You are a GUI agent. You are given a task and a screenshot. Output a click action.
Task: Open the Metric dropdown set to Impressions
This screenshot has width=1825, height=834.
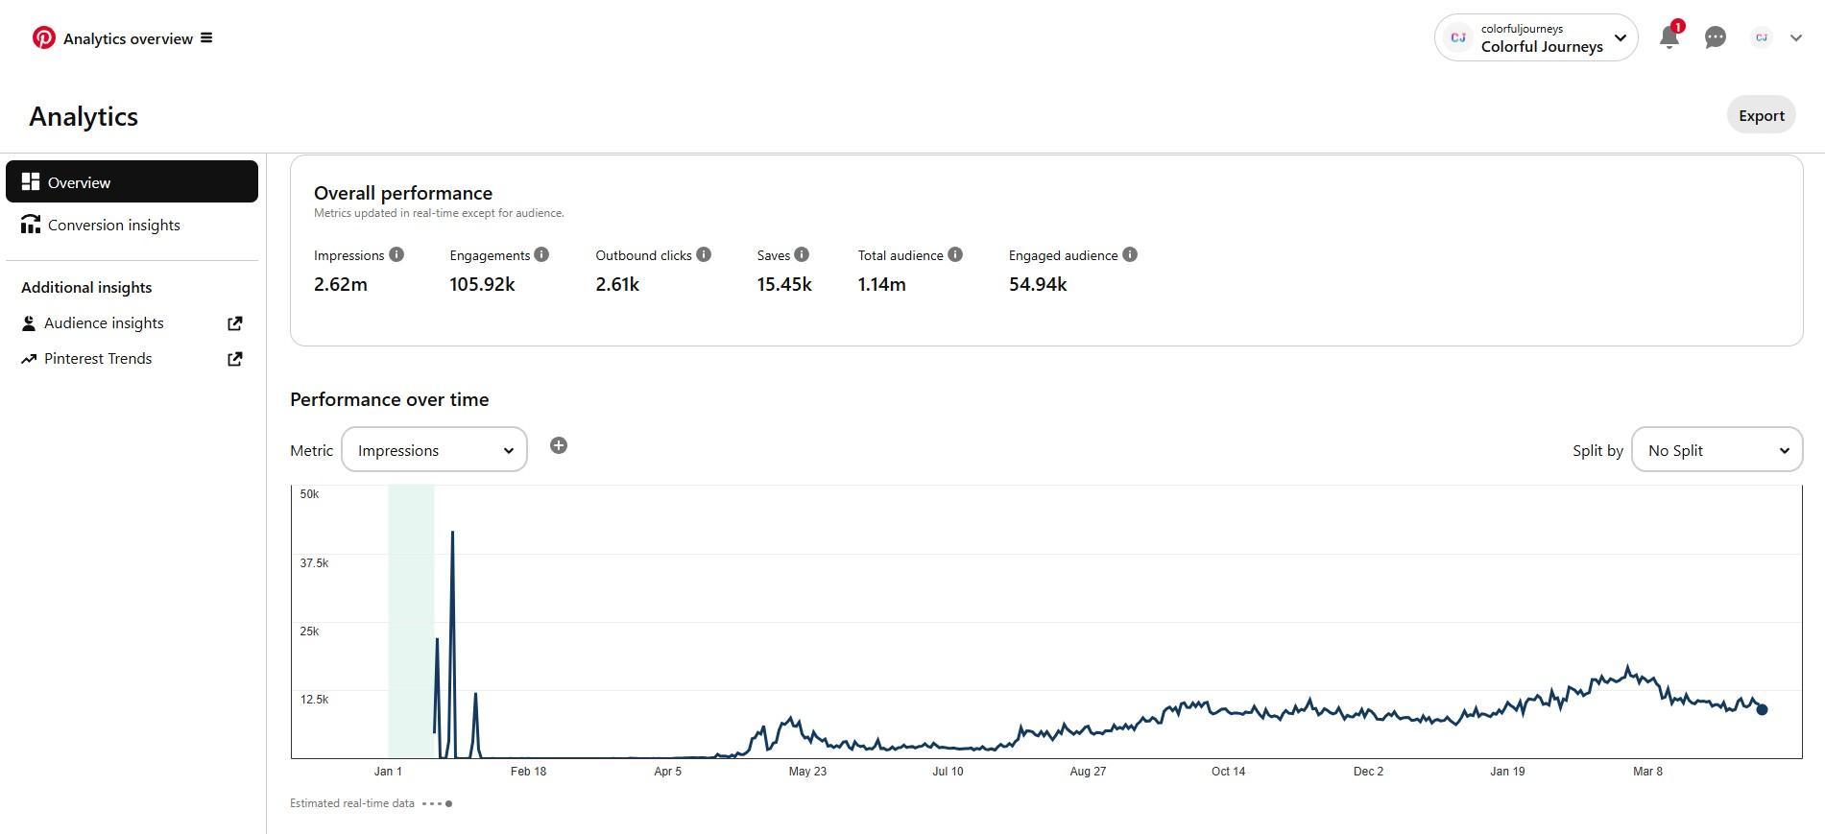(x=434, y=449)
